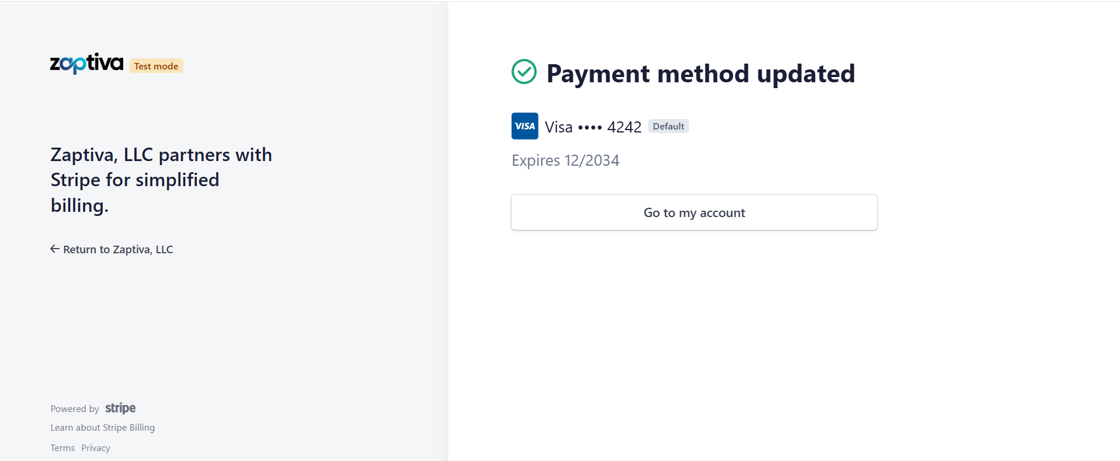This screenshot has width=1120, height=461.
Task: Open the Learn about Stripe Billing link
Action: click(103, 428)
